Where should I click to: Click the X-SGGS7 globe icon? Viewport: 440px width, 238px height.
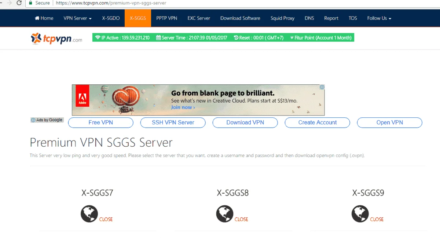89,214
